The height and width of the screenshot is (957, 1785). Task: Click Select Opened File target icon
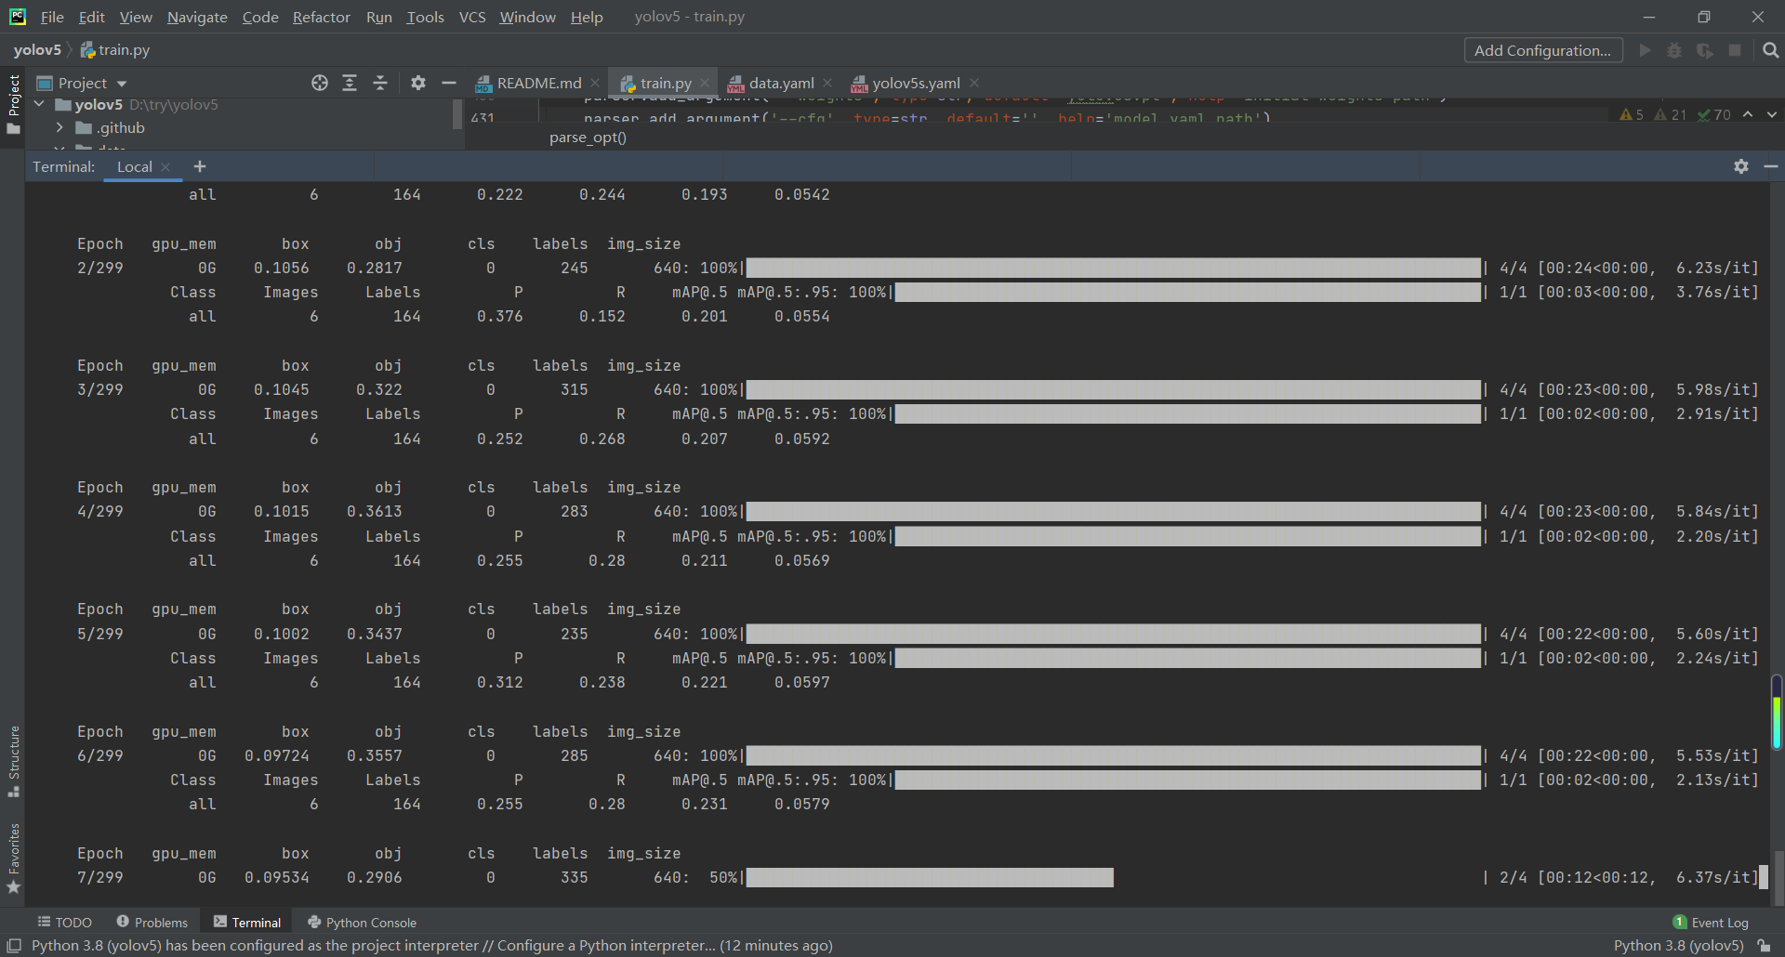tap(320, 83)
